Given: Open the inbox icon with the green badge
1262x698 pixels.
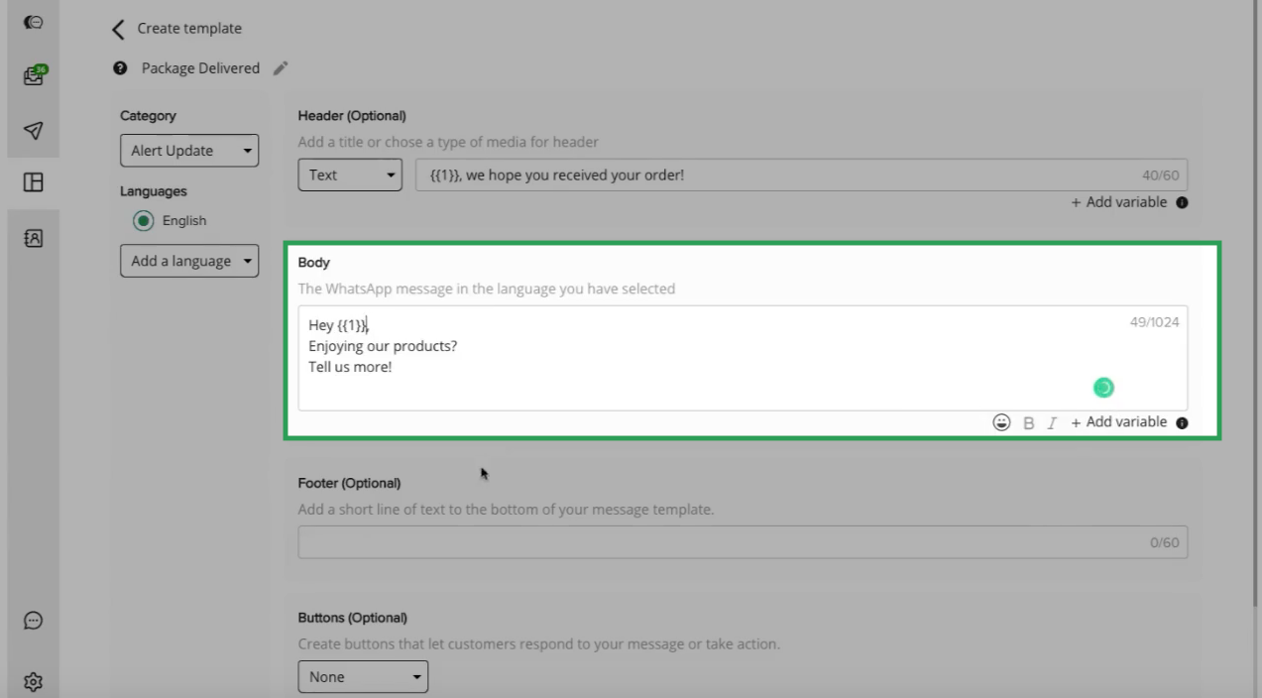Looking at the screenshot, I should (33, 74).
